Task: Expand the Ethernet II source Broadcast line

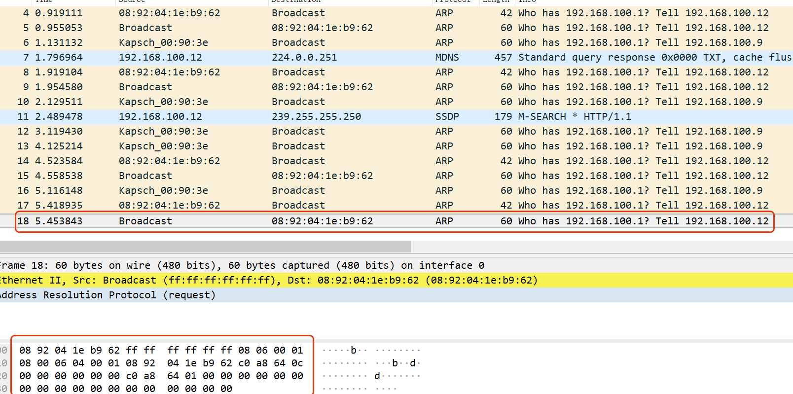Action: coord(396,280)
